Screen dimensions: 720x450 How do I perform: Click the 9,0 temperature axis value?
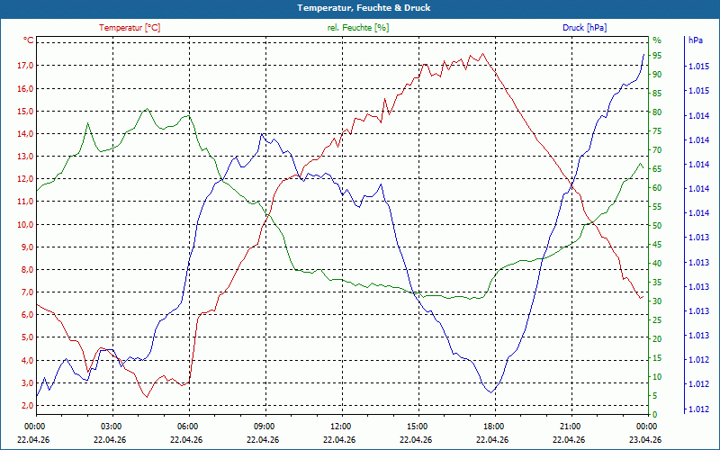click(x=28, y=247)
